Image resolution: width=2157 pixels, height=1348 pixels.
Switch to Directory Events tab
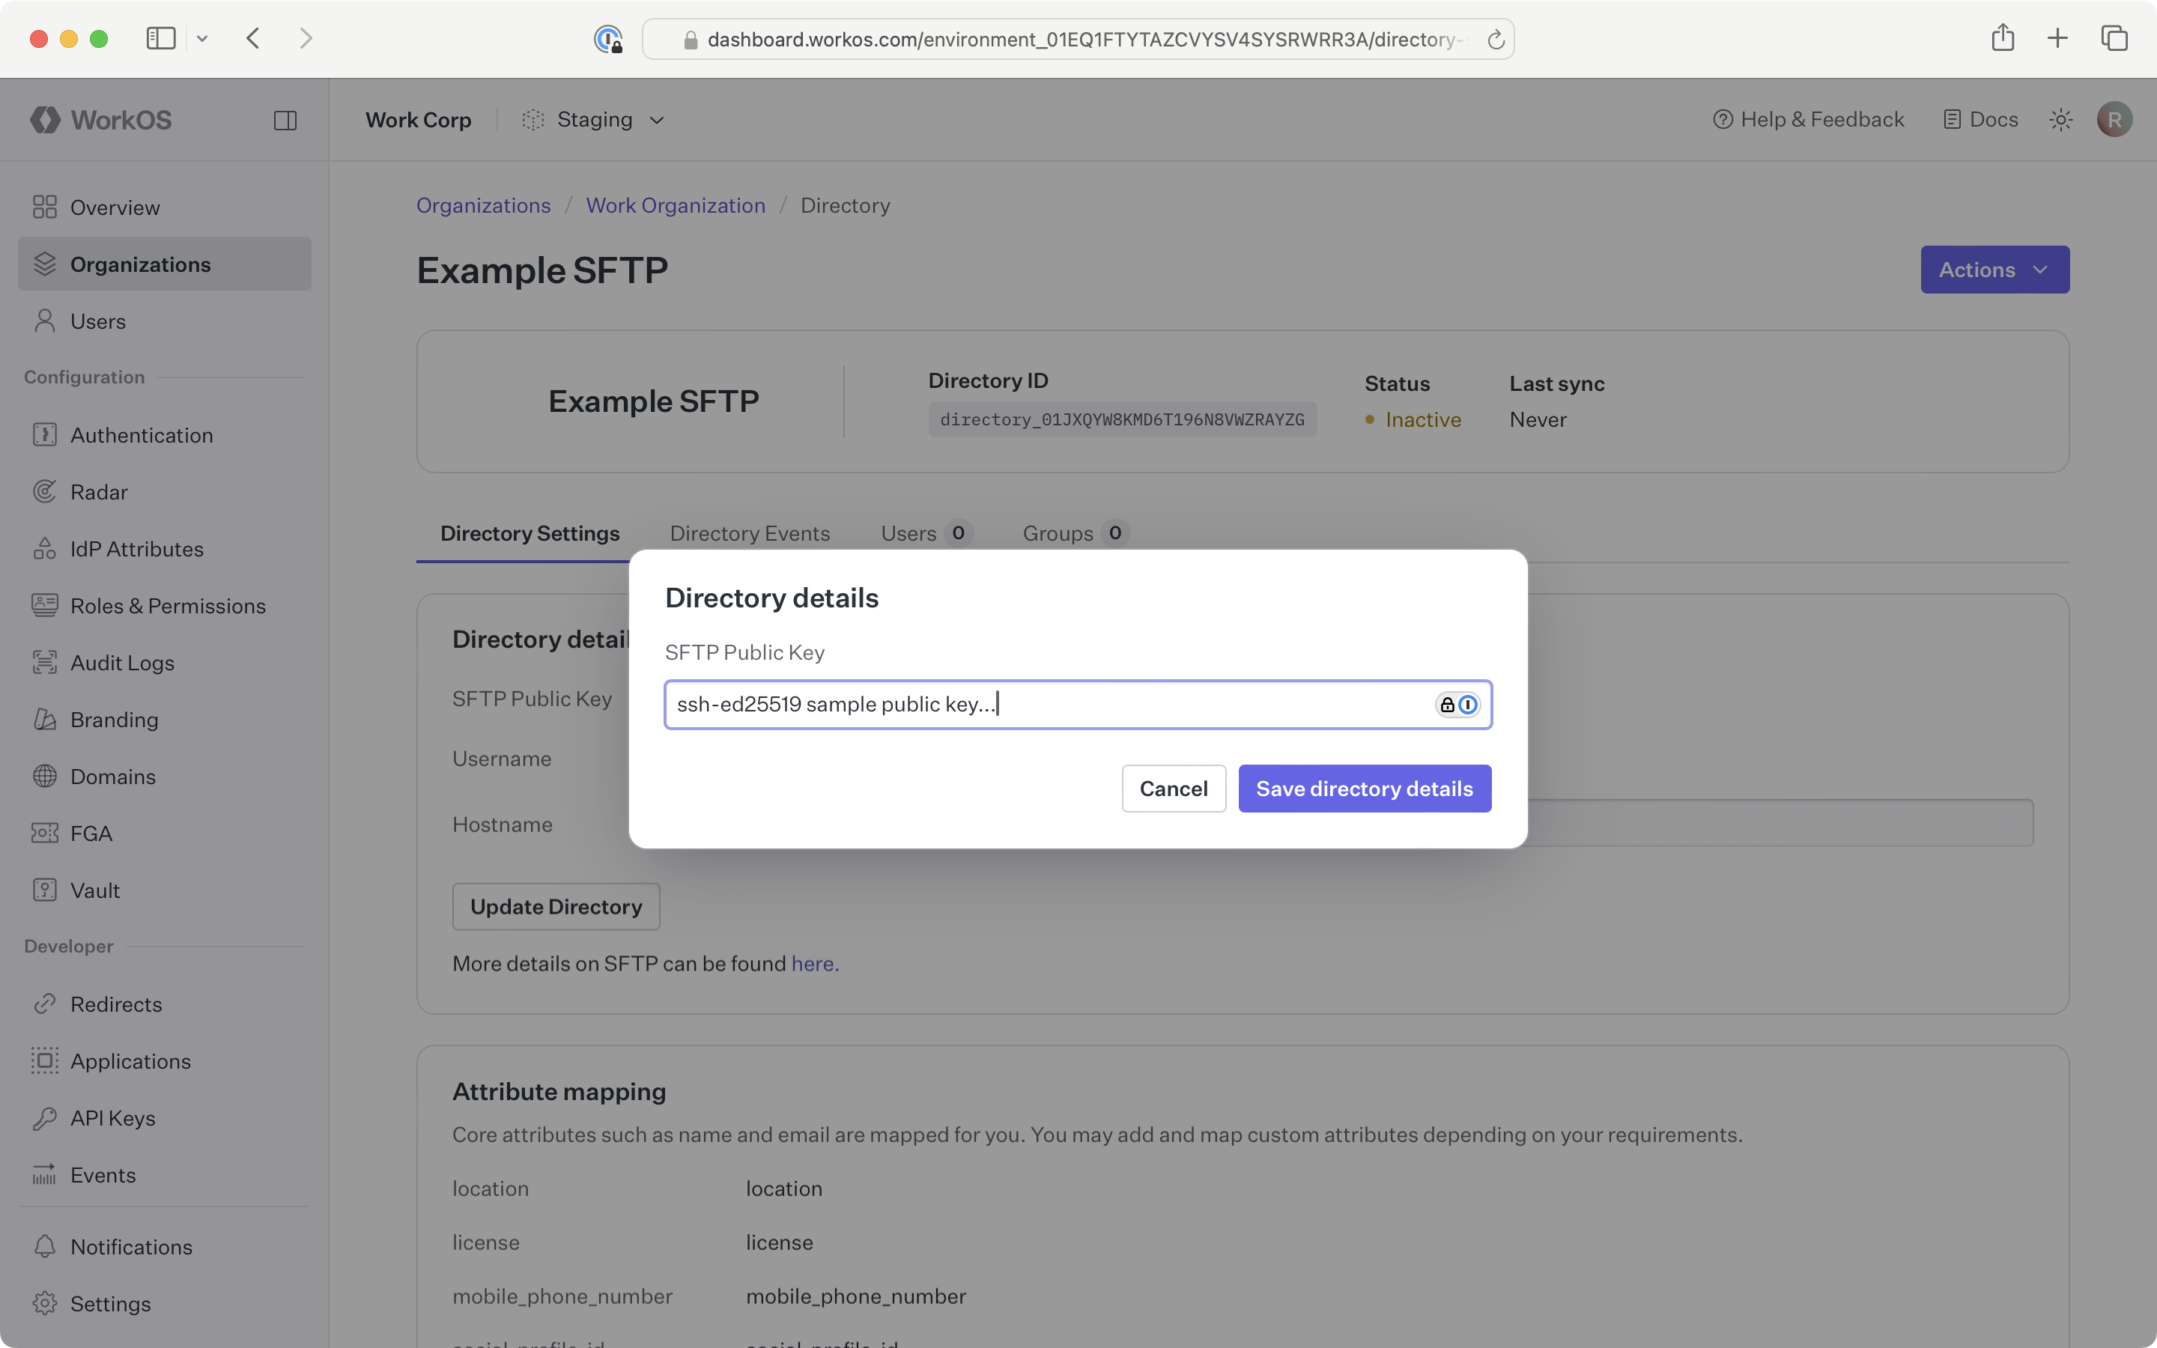(750, 533)
